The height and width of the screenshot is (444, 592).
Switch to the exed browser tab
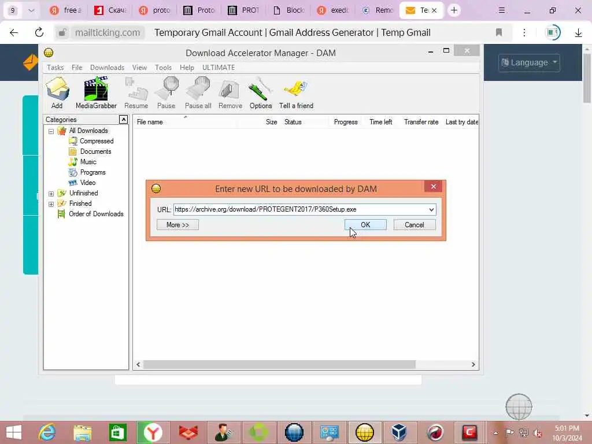(334, 10)
